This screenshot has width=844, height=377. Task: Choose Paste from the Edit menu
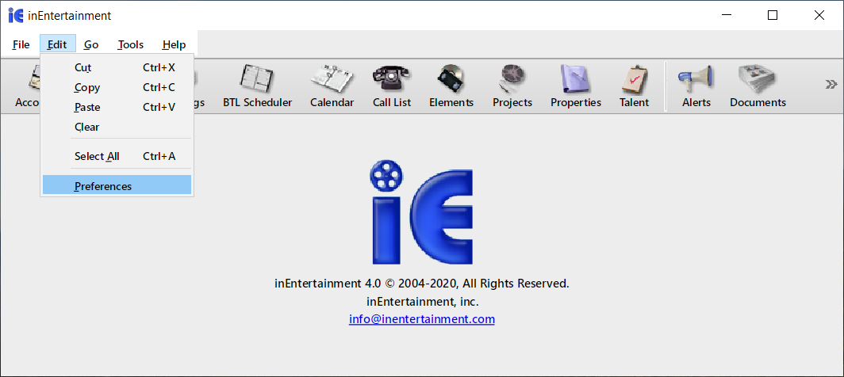click(117, 107)
